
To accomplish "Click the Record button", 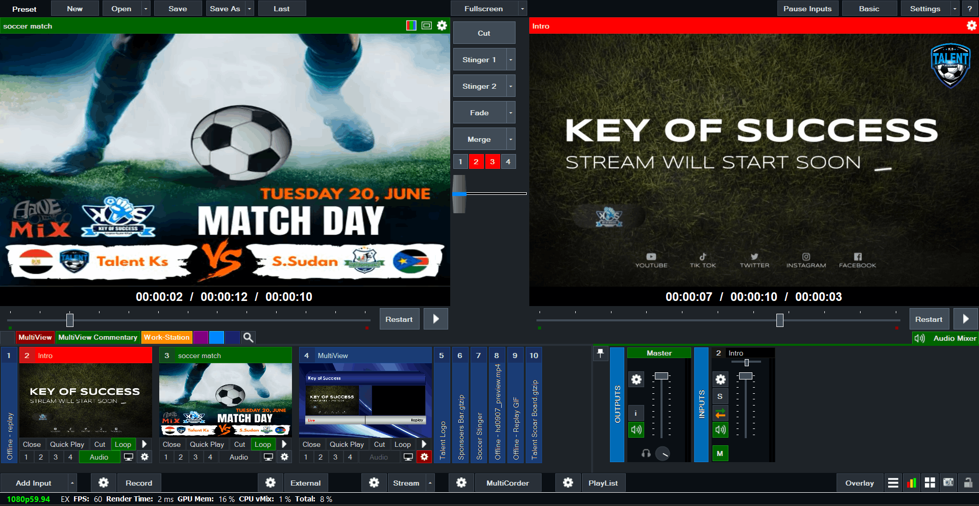I will point(139,483).
